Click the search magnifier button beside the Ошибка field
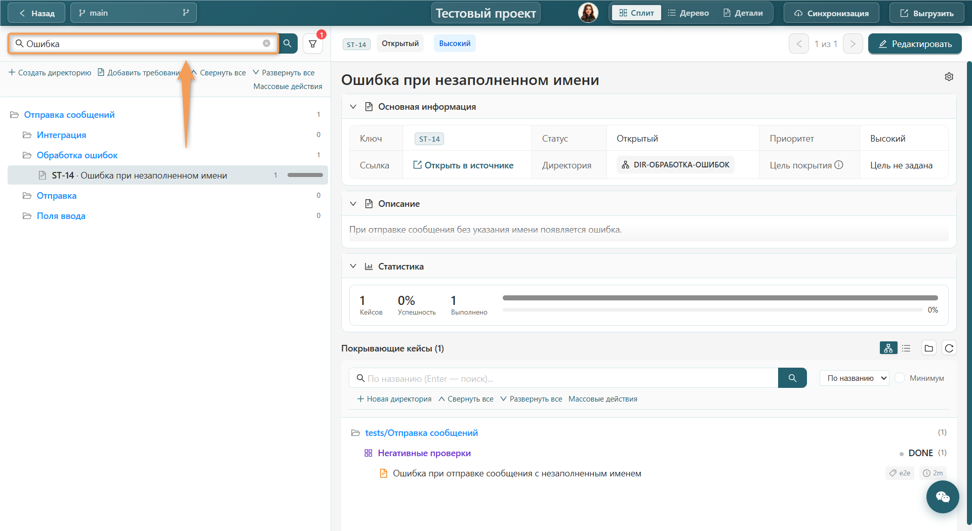 pos(288,43)
